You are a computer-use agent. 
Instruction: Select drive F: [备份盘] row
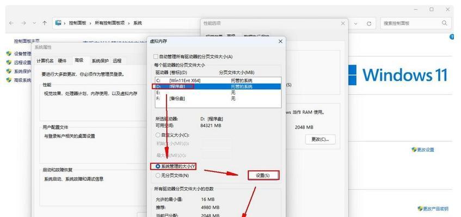pyautogui.click(x=218, y=99)
